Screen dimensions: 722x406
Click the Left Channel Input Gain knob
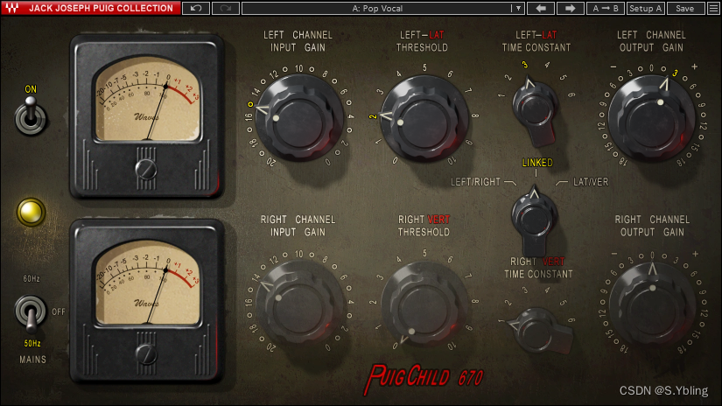click(x=299, y=117)
